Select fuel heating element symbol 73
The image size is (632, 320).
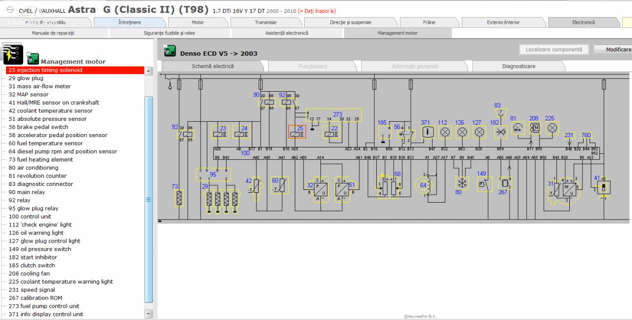pyautogui.click(x=179, y=198)
